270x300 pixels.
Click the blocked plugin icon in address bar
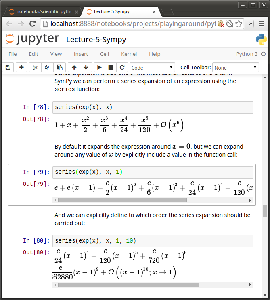click(230, 24)
